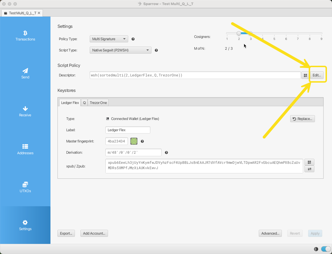Click the Replace keystore button

pyautogui.click(x=302, y=119)
